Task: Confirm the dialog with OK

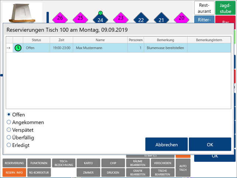Action: [x=210, y=144]
